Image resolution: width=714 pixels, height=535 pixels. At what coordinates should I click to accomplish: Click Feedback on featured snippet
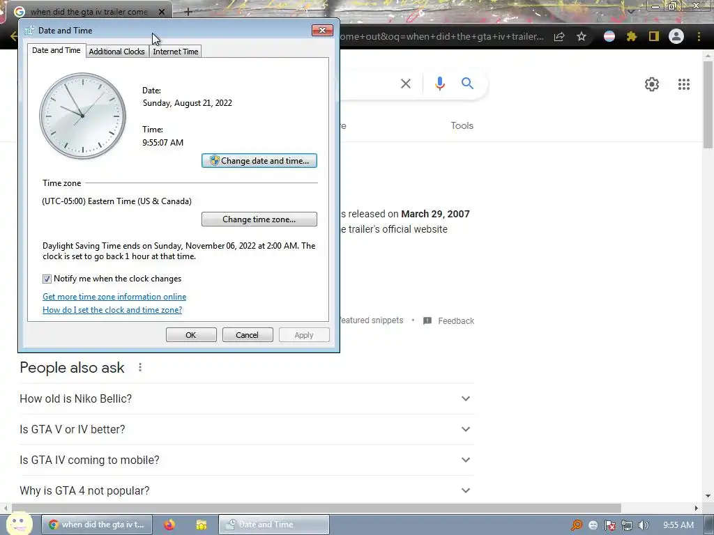pyautogui.click(x=448, y=320)
